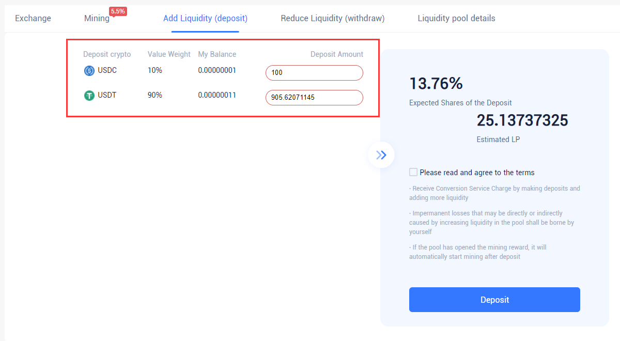Focus the USDC deposit amount field
The height and width of the screenshot is (341, 620).
(314, 73)
